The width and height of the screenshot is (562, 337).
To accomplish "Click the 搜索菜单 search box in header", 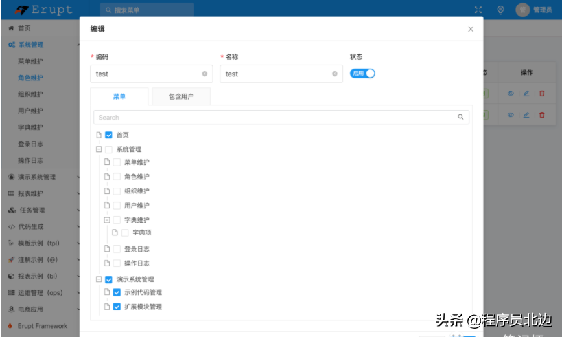I will coord(147,10).
